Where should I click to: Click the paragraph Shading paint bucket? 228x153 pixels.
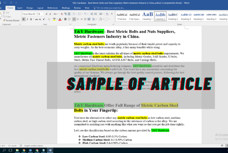100,19
